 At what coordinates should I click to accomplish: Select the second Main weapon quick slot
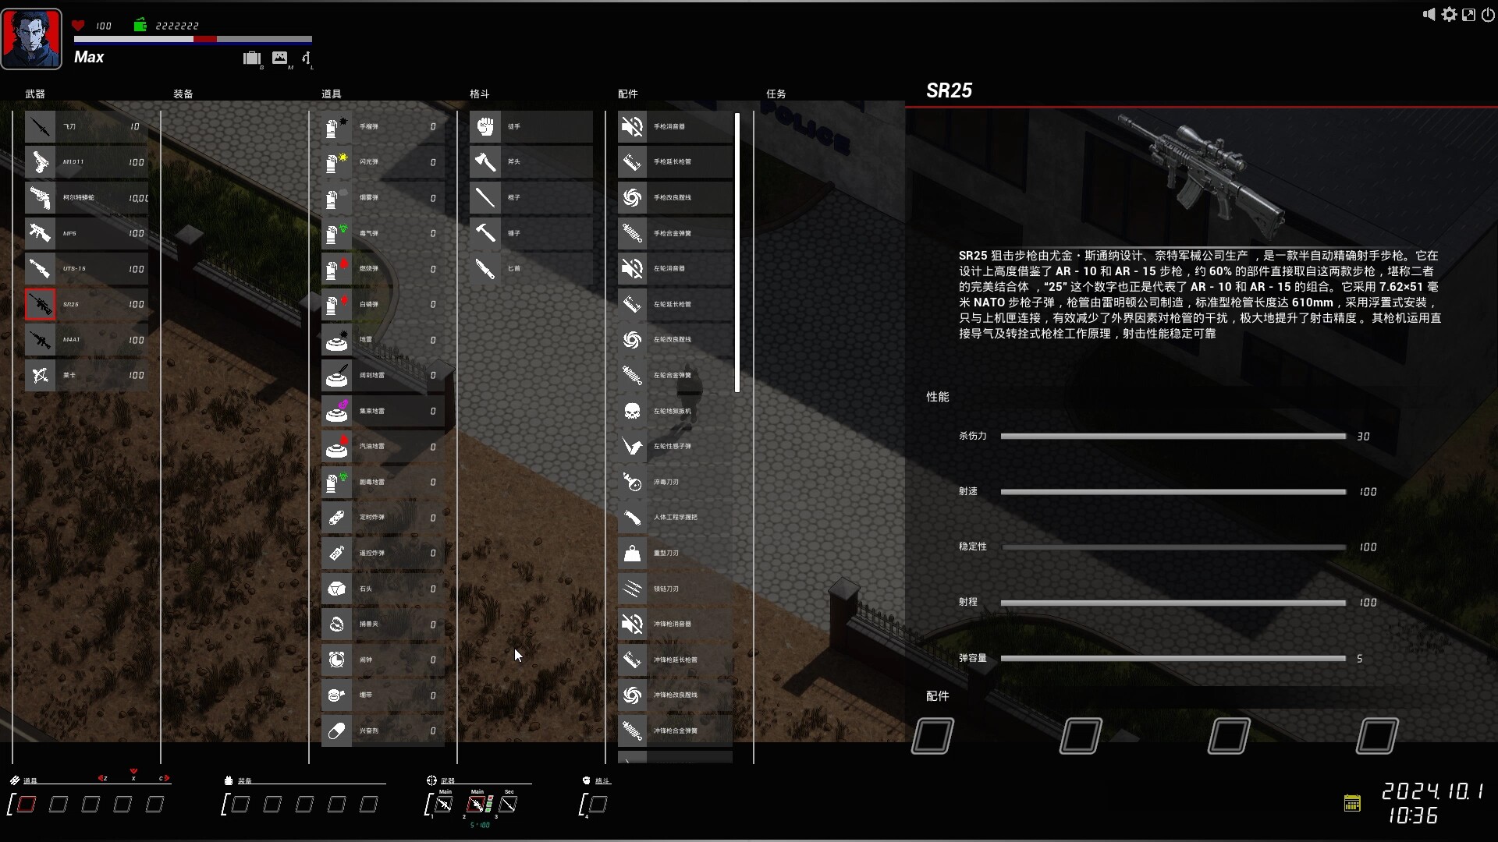[477, 805]
